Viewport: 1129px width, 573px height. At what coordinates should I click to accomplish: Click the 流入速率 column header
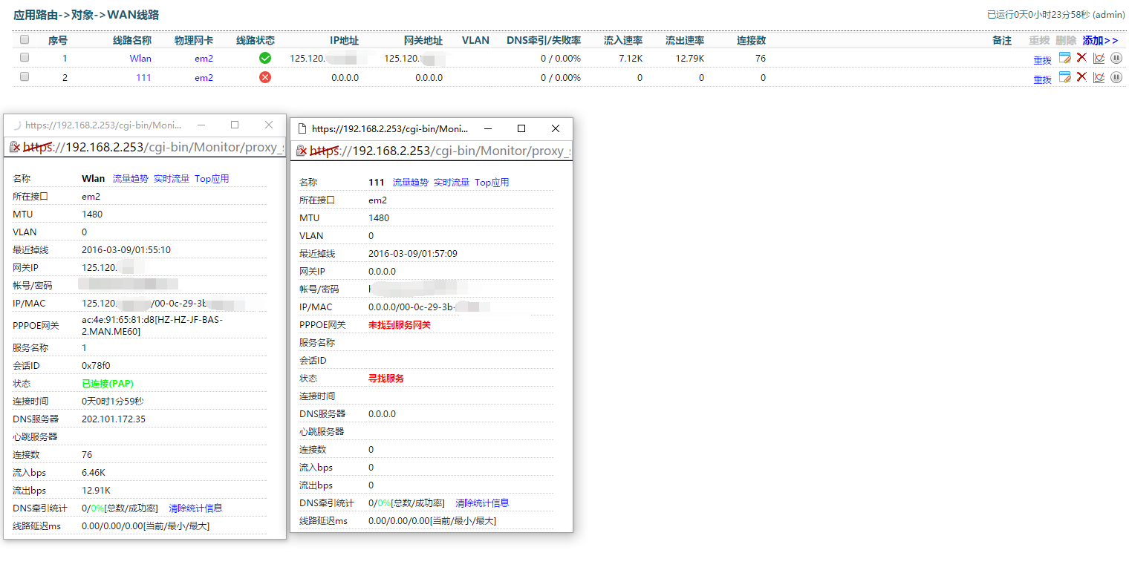(x=623, y=41)
